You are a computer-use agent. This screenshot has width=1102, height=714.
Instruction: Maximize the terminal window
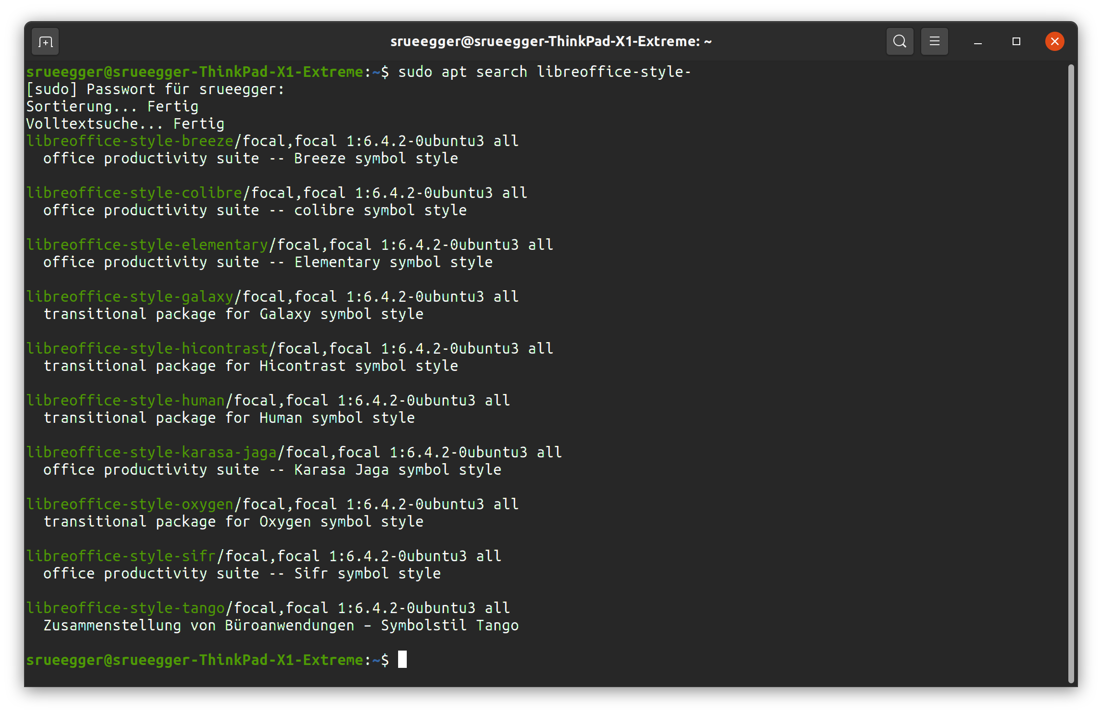(1016, 42)
